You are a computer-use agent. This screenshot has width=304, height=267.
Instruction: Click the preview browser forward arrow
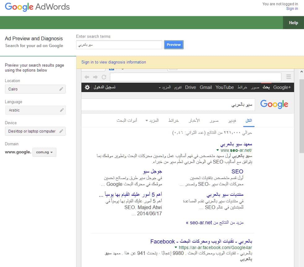(95, 77)
